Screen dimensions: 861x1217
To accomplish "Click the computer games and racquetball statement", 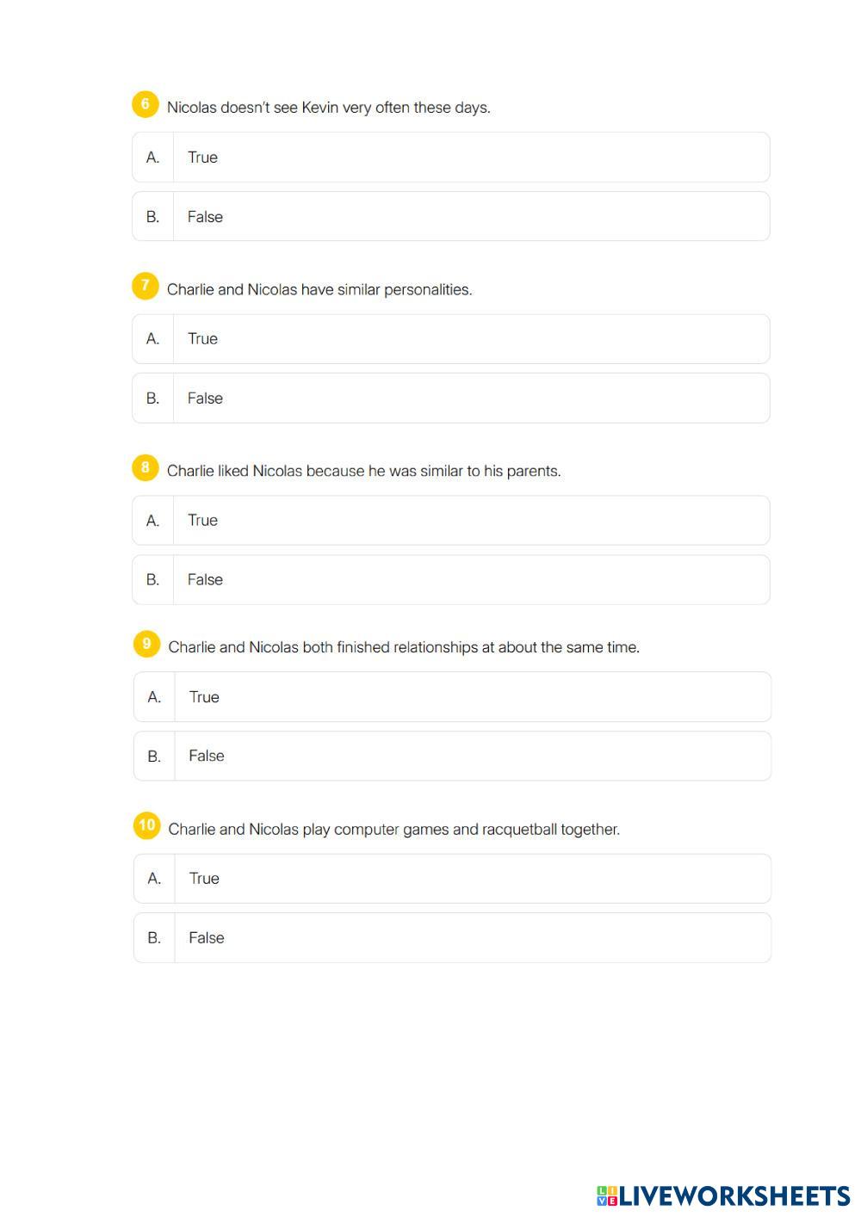I will [x=393, y=830].
